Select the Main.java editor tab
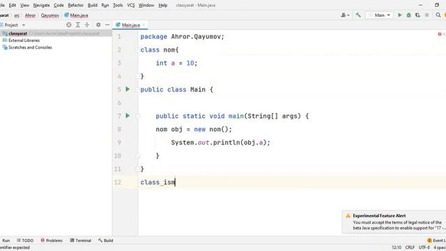The image size is (446, 251). coord(130,25)
